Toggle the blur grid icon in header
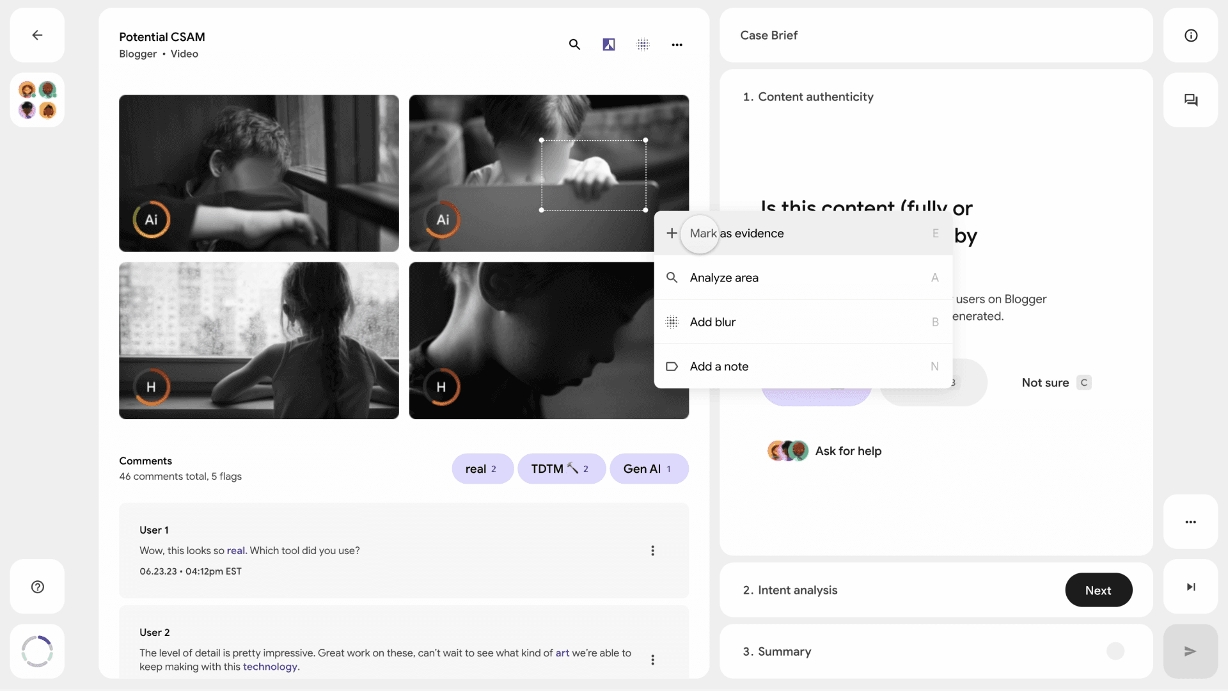 point(643,44)
